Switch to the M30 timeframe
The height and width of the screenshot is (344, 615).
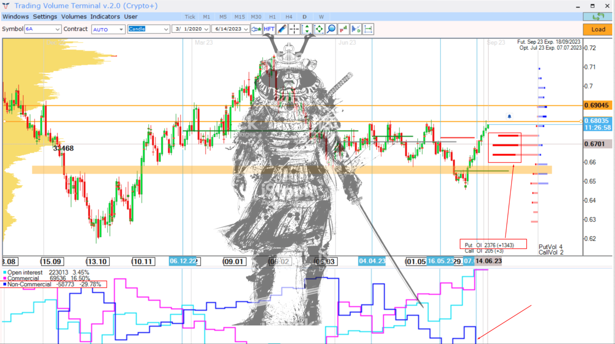pos(256,17)
